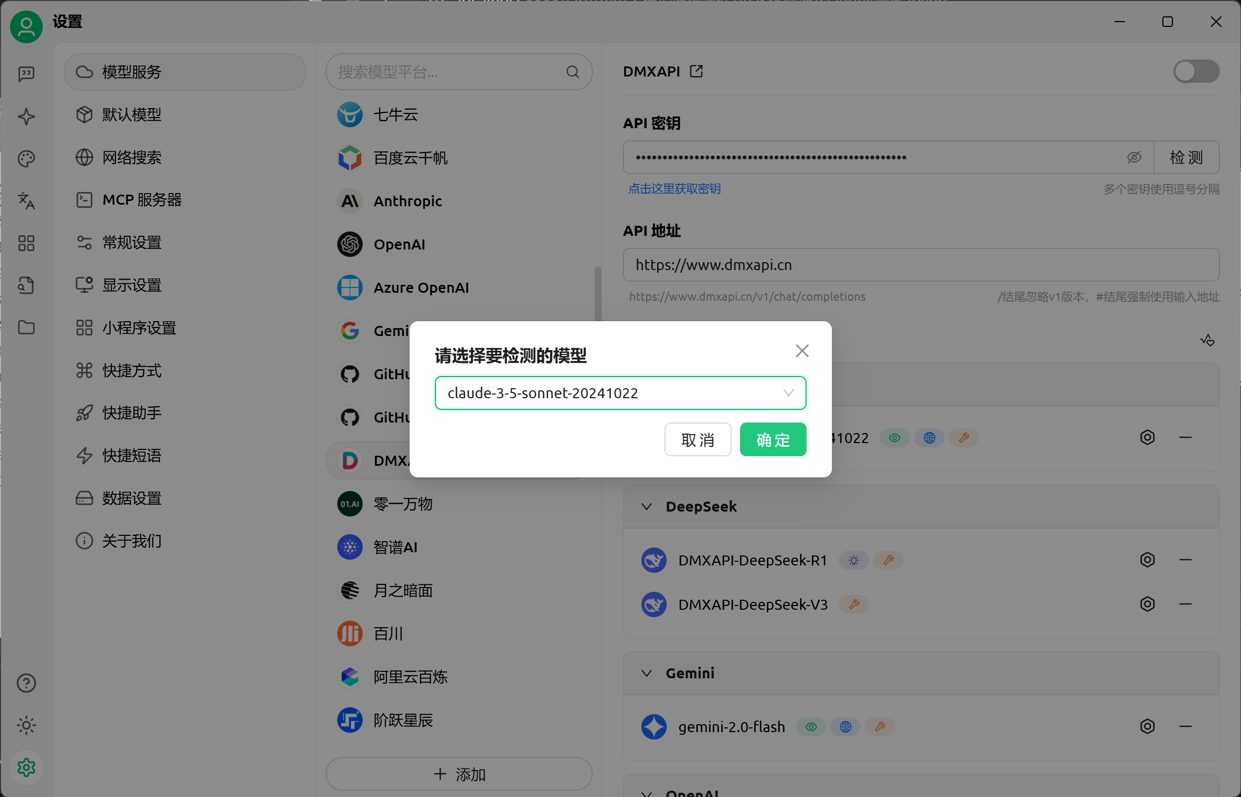Select 显示设置 settings menu

pos(185,285)
